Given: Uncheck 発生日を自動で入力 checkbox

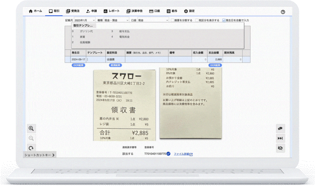Looking at the screenshot, I should click(x=224, y=20).
